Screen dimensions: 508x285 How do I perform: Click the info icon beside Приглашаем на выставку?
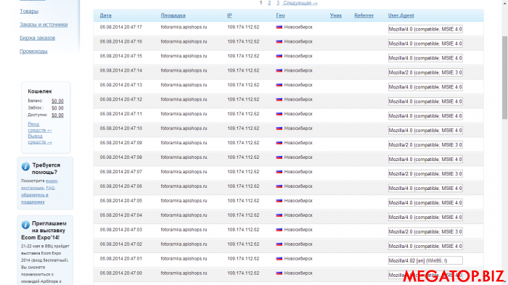pyautogui.click(x=25, y=225)
